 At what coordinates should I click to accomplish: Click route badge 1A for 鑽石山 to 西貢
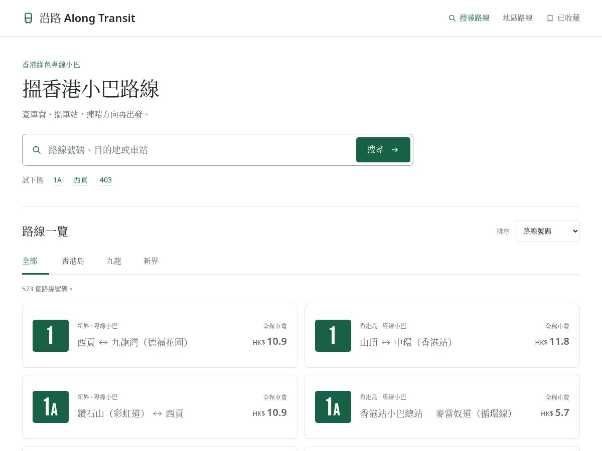[x=51, y=407]
